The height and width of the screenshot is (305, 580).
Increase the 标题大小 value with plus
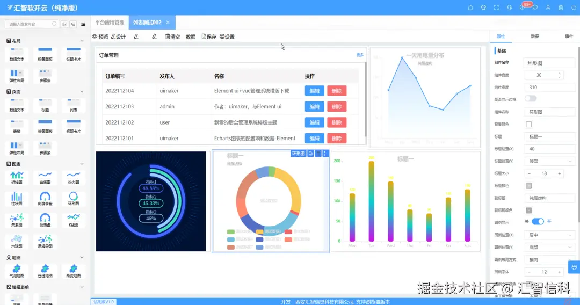(559, 173)
